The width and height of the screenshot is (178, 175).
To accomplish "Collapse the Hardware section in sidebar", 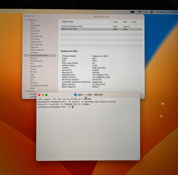I will point(26,20).
